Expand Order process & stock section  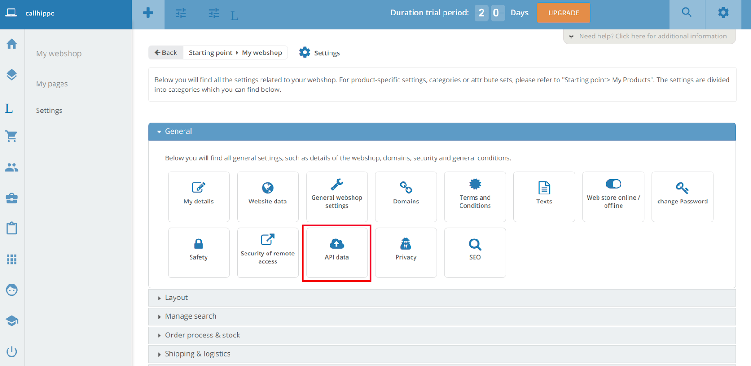point(442,336)
